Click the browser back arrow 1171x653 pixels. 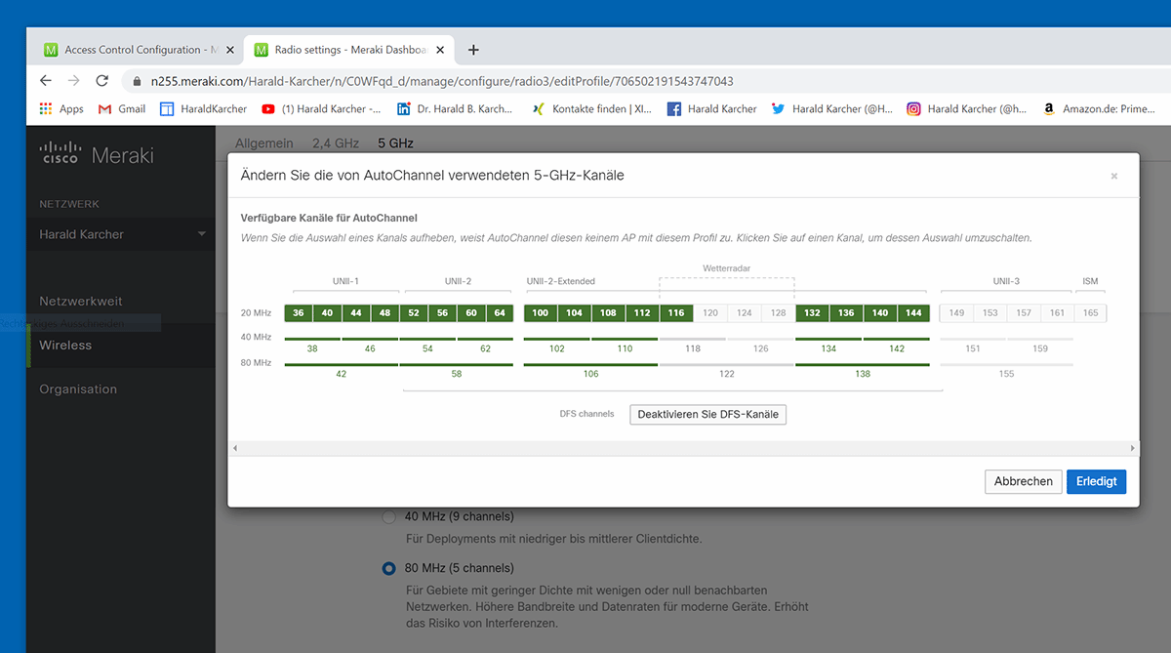click(46, 81)
